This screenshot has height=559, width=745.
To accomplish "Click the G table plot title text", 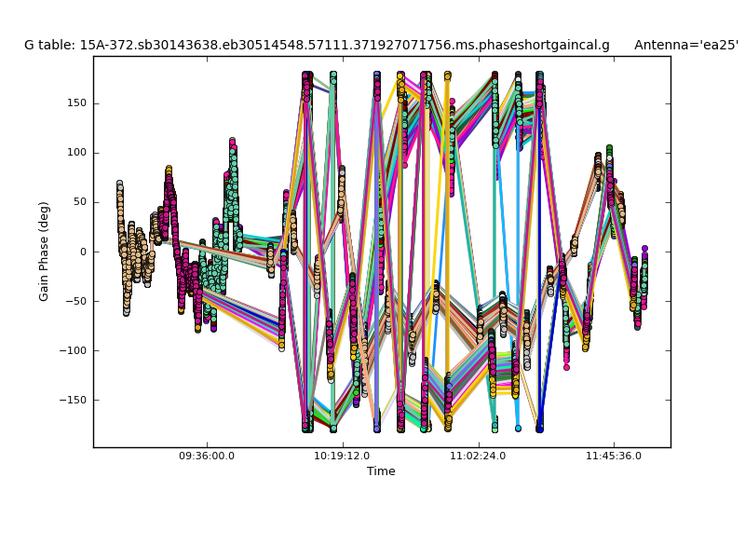I will (x=317, y=45).
